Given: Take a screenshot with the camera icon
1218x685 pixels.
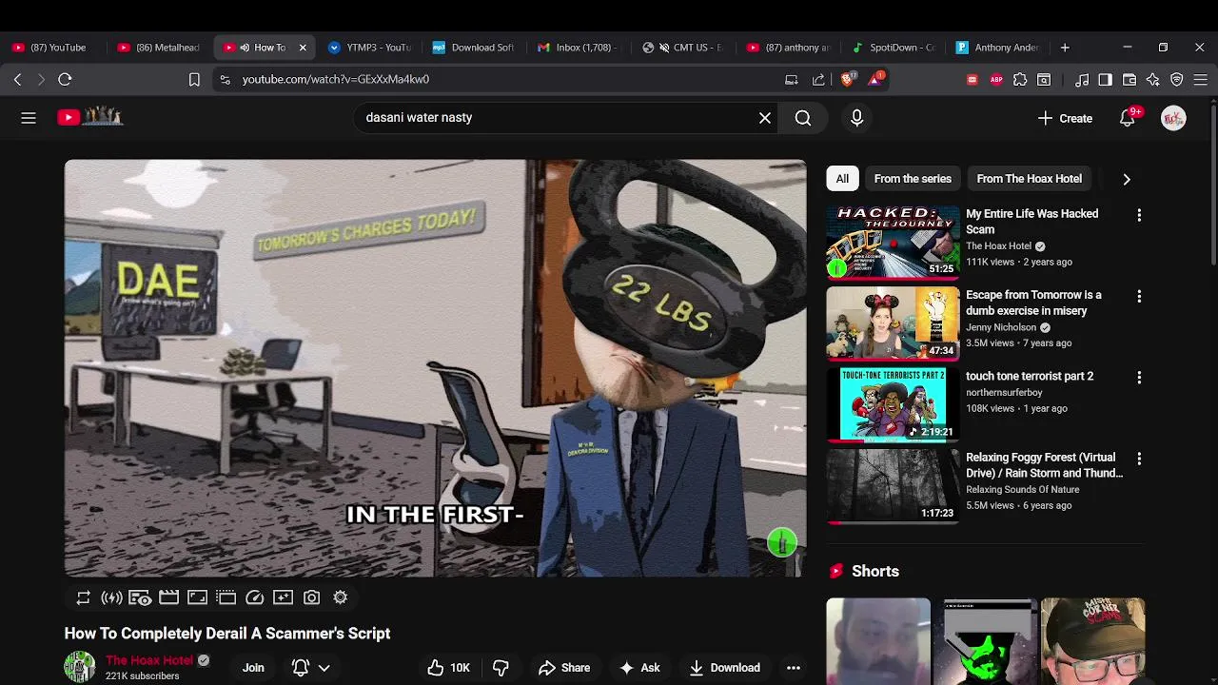Looking at the screenshot, I should click(311, 597).
